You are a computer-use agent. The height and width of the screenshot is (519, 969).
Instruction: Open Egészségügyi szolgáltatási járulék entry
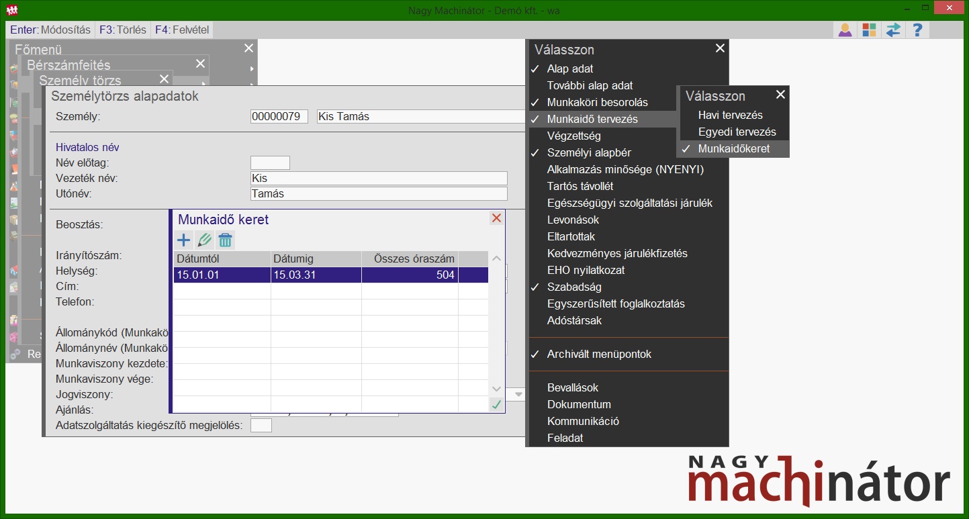tap(628, 203)
